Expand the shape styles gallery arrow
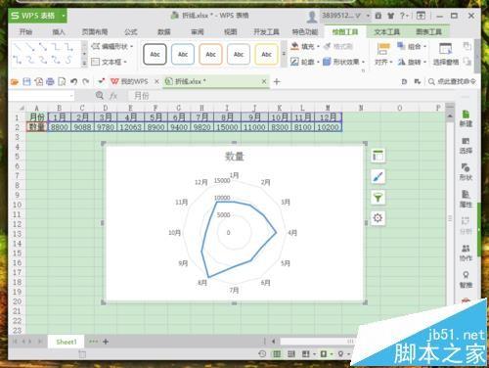This screenshot has width=489, height=368. 284,54
